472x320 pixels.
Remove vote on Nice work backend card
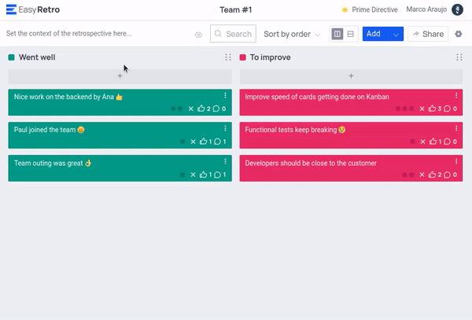(x=191, y=109)
